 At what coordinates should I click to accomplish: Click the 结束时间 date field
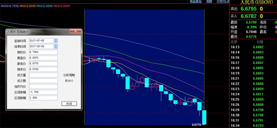41,46
